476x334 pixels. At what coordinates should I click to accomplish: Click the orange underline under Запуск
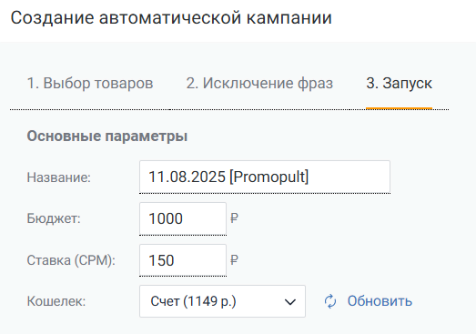[399, 107]
